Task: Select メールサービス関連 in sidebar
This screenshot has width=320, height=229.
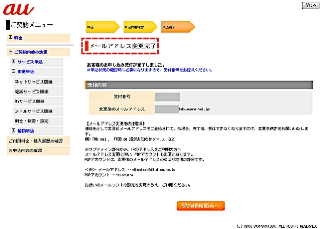Action: pyautogui.click(x=33, y=111)
